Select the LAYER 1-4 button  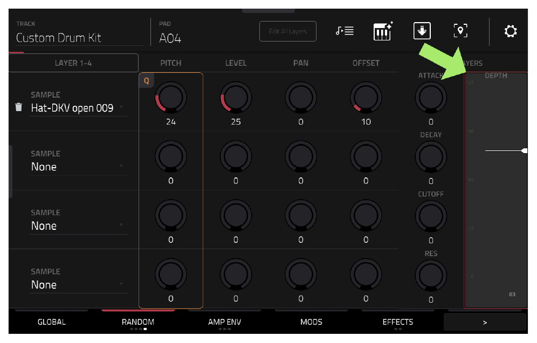73,63
